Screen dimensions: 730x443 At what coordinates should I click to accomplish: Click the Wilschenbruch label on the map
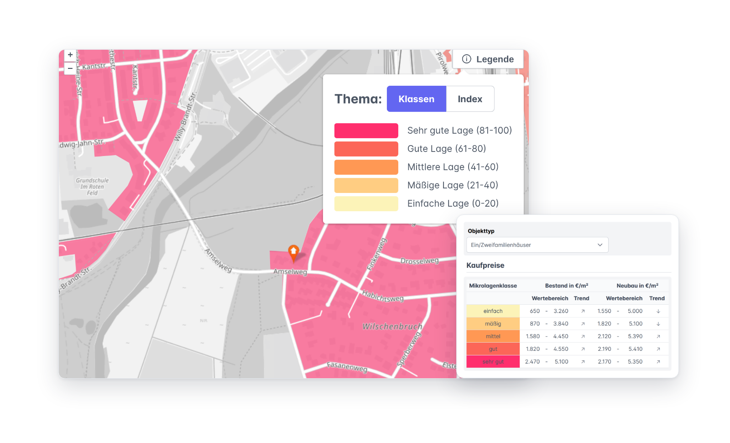(392, 327)
